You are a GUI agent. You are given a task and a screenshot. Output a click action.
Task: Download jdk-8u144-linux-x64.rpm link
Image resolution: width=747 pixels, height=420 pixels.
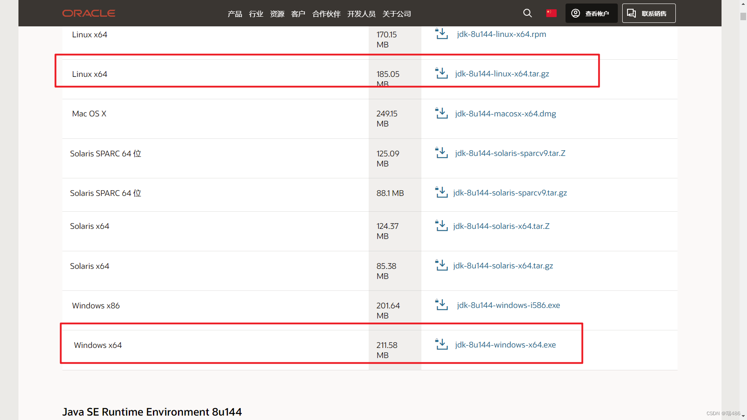501,34
